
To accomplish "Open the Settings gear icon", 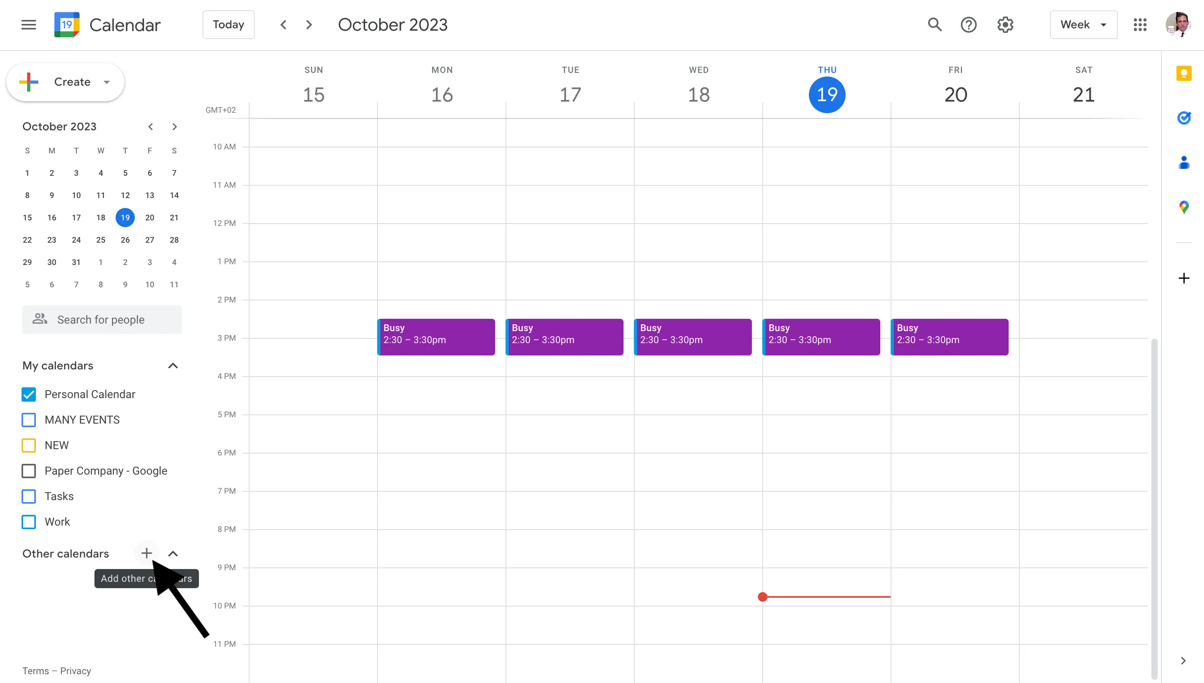I will pyautogui.click(x=1005, y=24).
